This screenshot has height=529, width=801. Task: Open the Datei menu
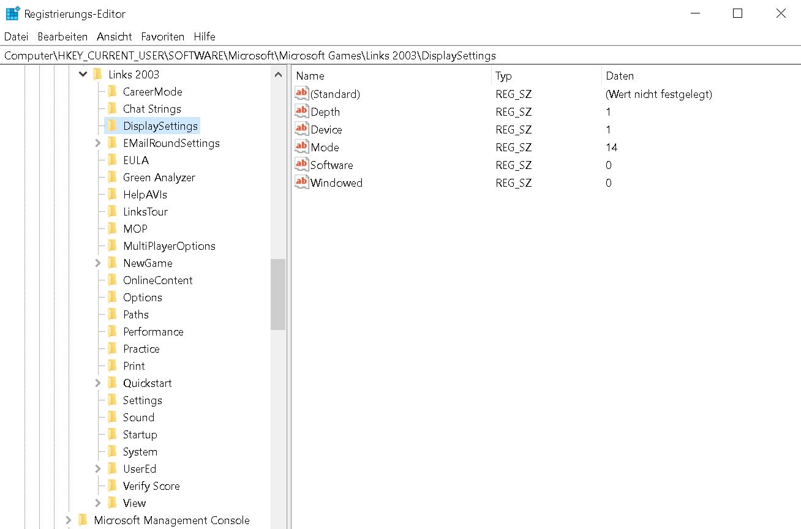17,37
